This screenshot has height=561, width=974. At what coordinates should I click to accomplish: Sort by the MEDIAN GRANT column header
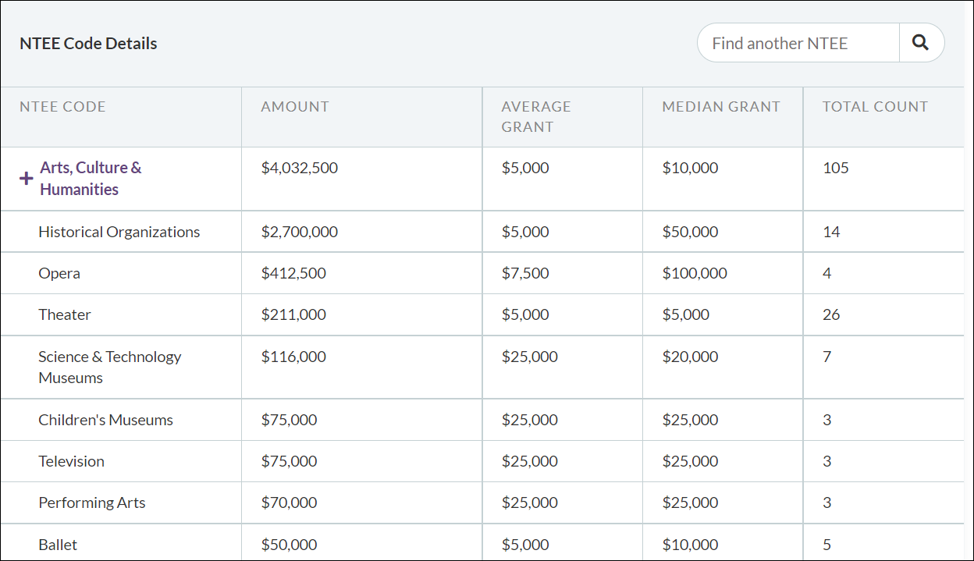[x=720, y=106]
